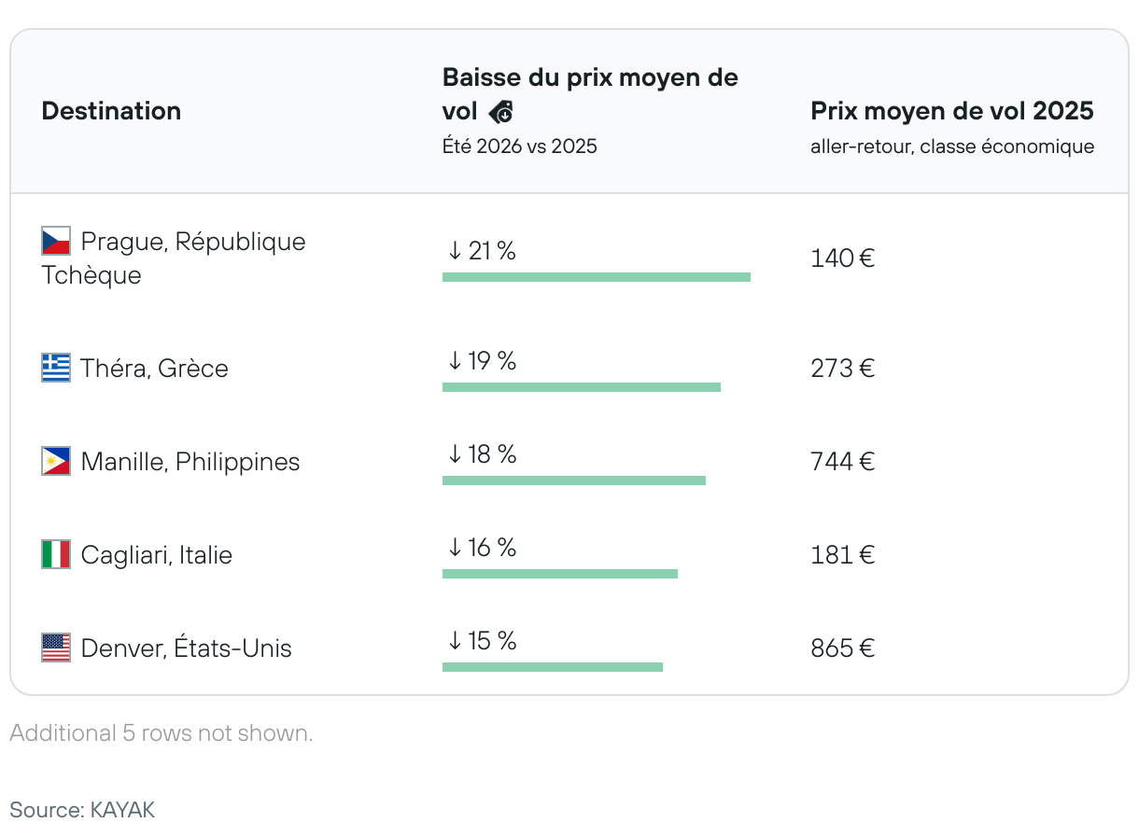Click the Destination column header
Image resolution: width=1139 pixels, height=836 pixels.
111,111
